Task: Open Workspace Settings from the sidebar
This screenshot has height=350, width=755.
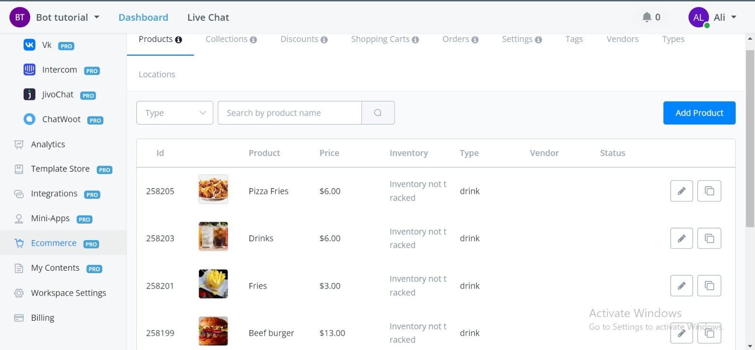Action: 68,293
